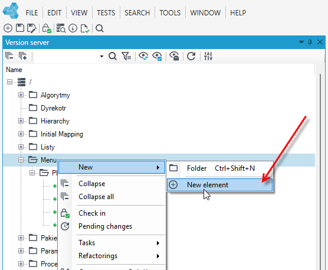
Task: Open the FILE menu
Action: (x=32, y=13)
